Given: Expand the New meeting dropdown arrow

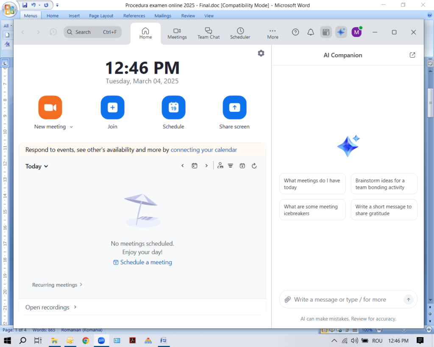Looking at the screenshot, I should 71,127.
